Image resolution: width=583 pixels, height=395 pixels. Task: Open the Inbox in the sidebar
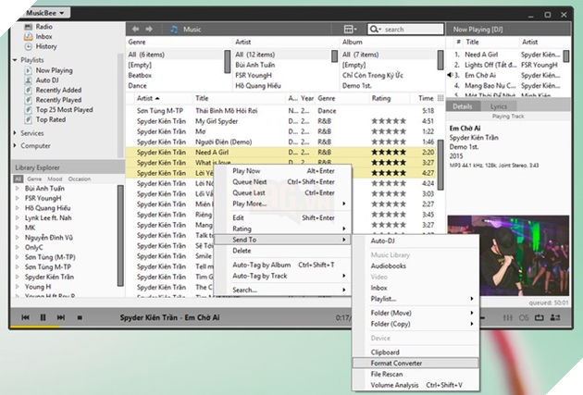point(45,36)
